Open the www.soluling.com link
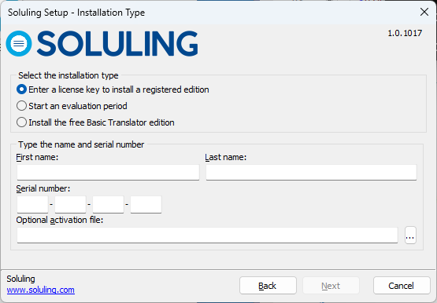437x303 pixels. (41, 290)
